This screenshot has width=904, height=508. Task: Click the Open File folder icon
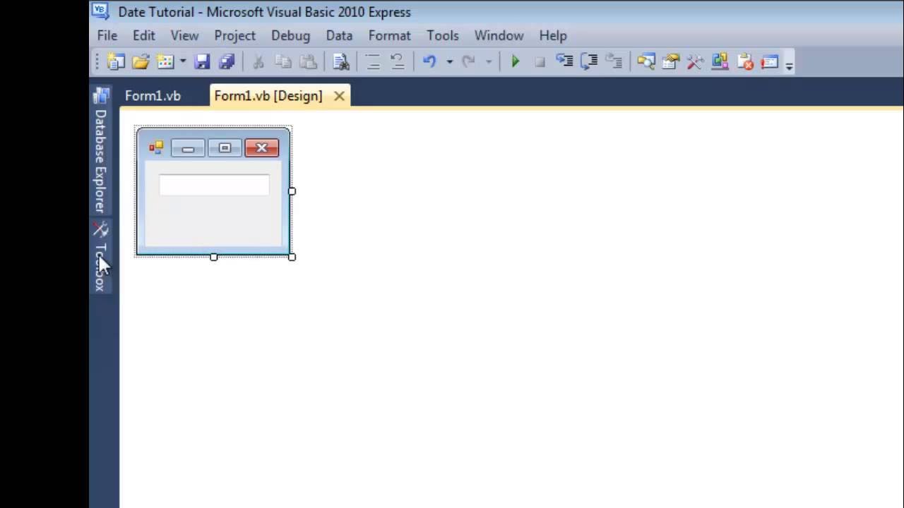[141, 62]
